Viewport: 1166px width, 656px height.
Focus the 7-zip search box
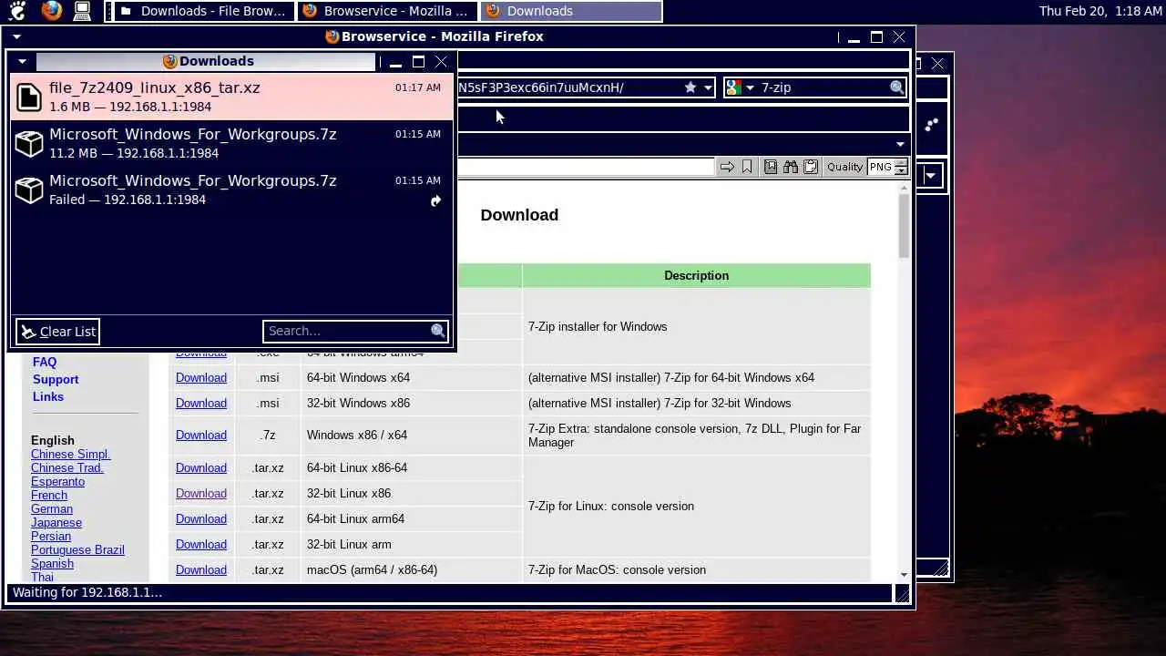(x=823, y=87)
